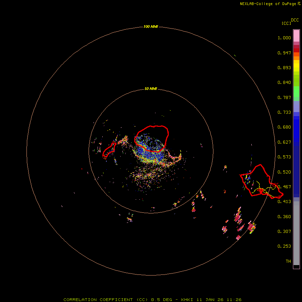Click the 0.787 scale value
This screenshot has height=302, width=302.
point(284,97)
